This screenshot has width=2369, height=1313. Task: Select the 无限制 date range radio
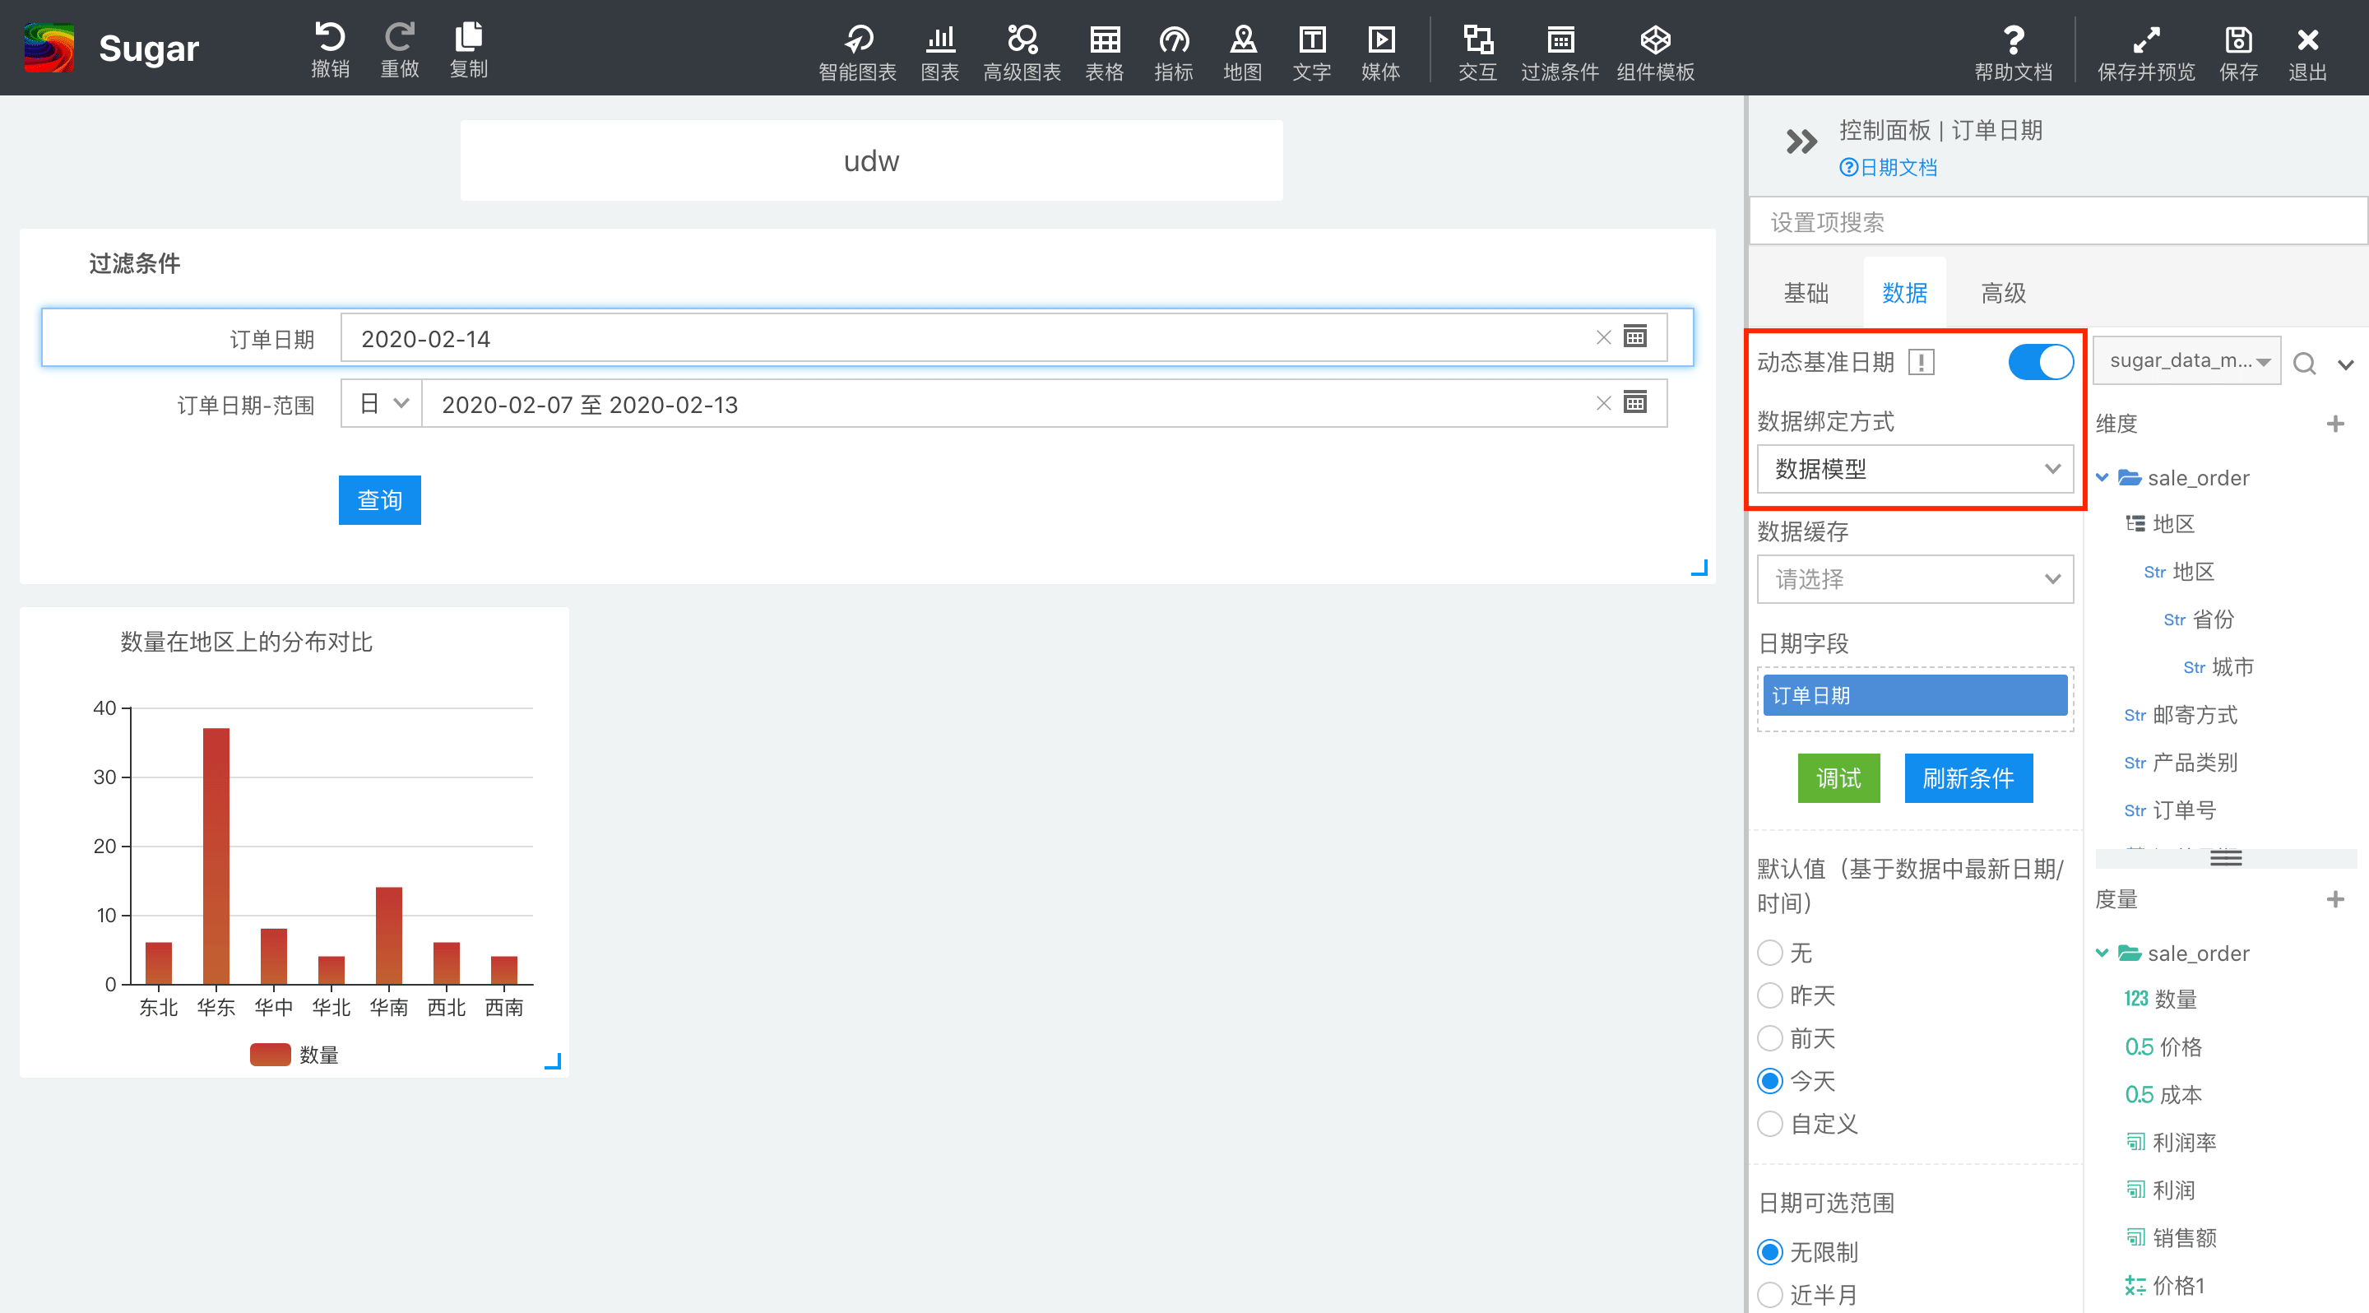pos(1769,1251)
